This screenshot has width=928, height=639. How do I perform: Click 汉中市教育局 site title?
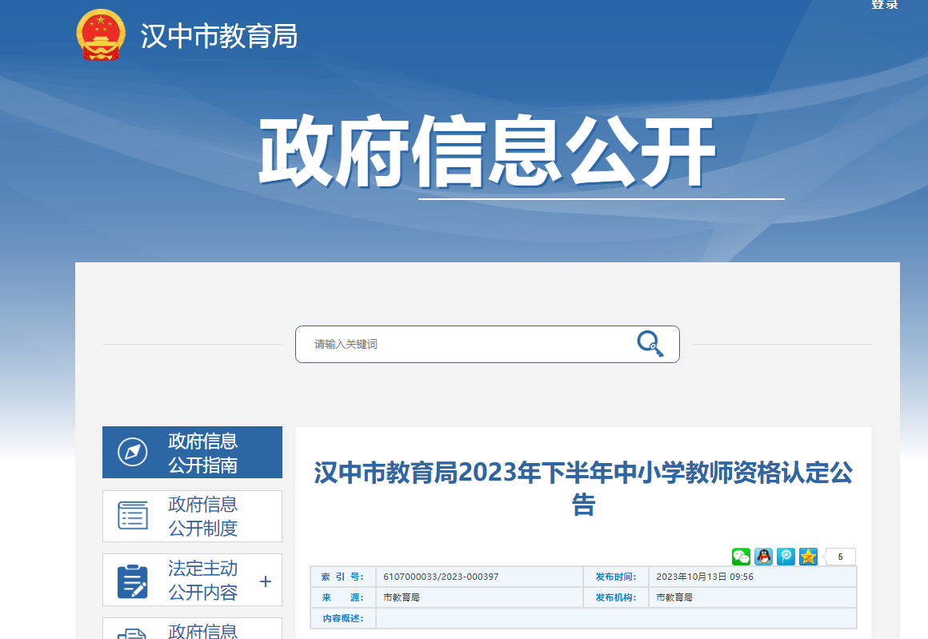click(x=219, y=36)
